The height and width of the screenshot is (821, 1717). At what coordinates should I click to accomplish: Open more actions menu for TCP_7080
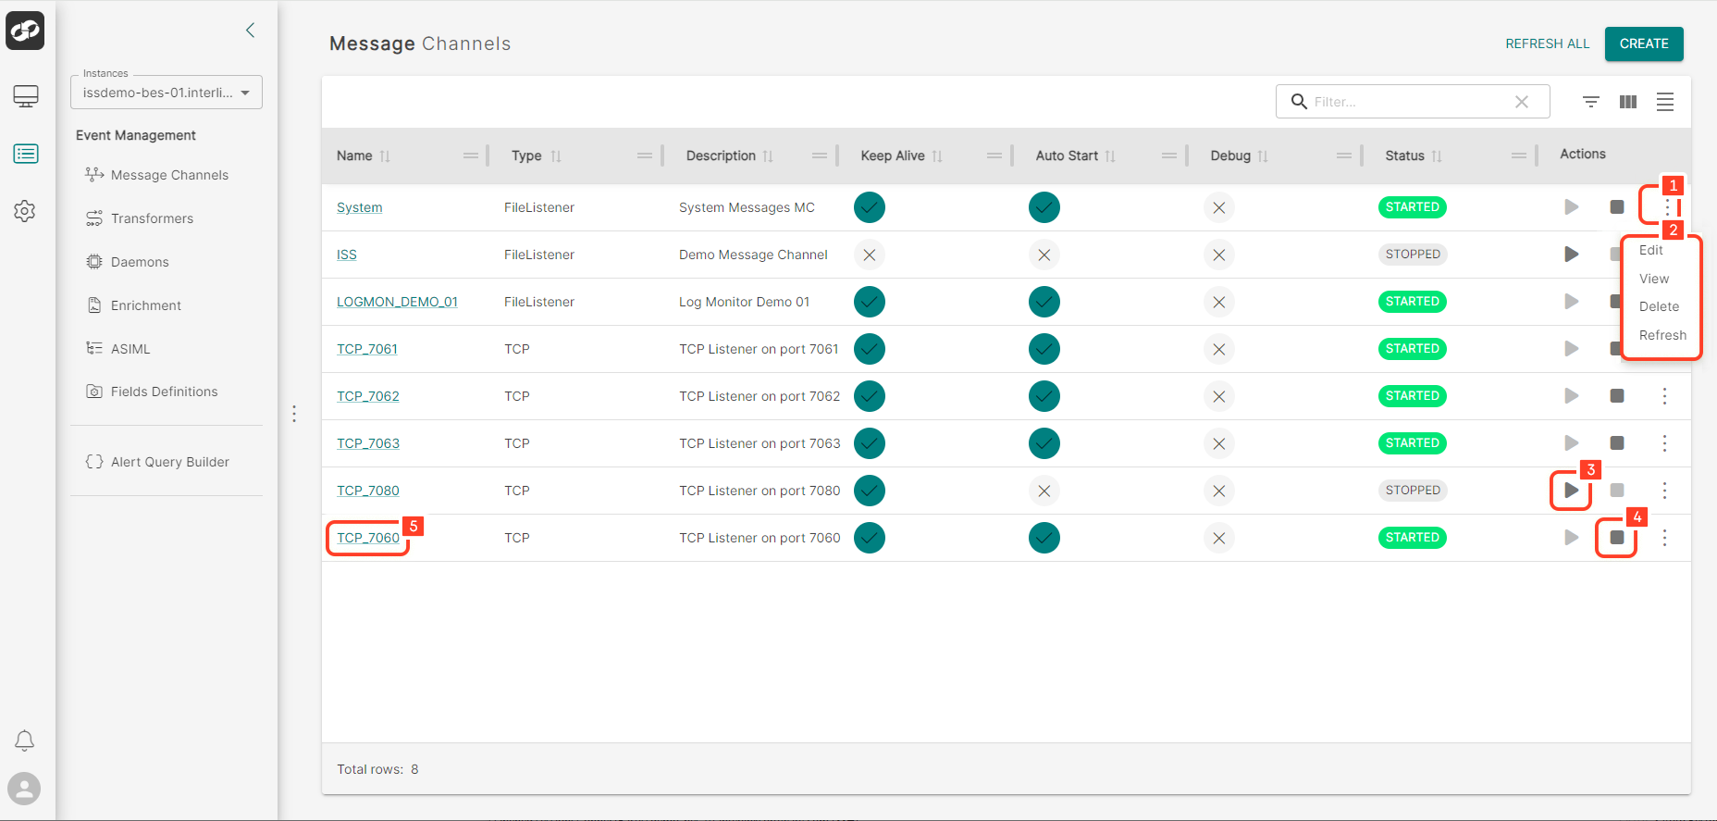pos(1664,491)
